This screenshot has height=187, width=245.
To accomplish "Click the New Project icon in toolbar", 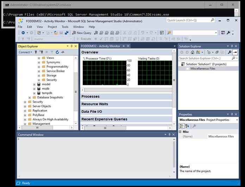I will click(x=39, y=33).
